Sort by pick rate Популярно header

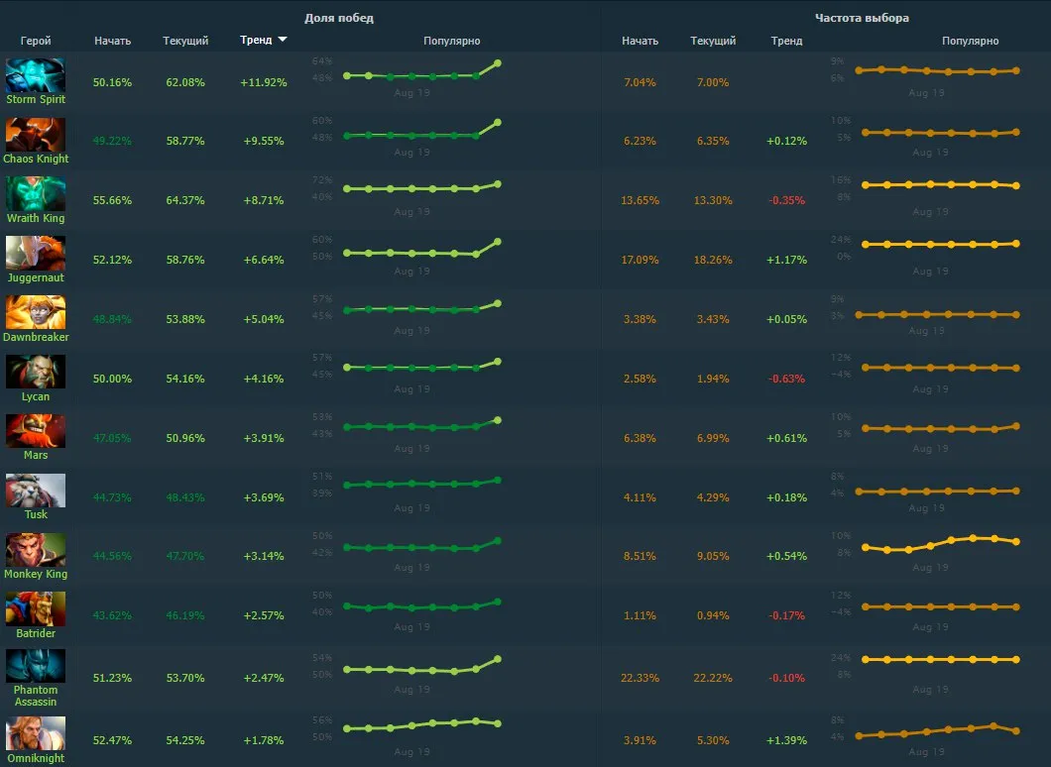(x=971, y=41)
